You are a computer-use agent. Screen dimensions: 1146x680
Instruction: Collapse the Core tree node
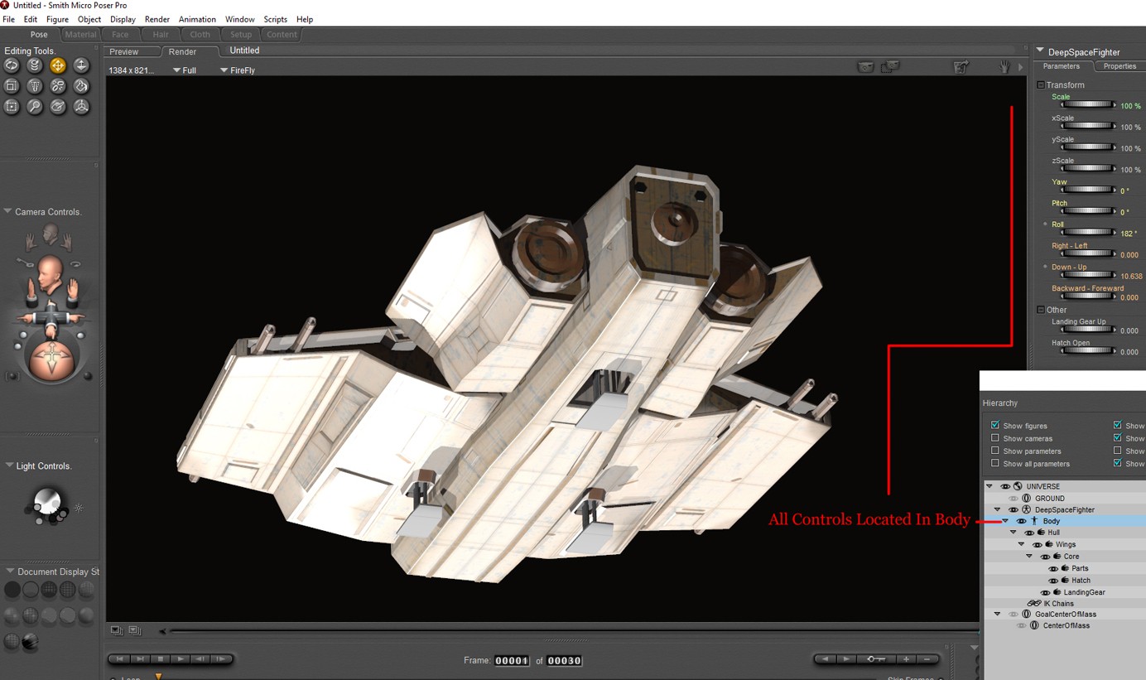click(1029, 557)
